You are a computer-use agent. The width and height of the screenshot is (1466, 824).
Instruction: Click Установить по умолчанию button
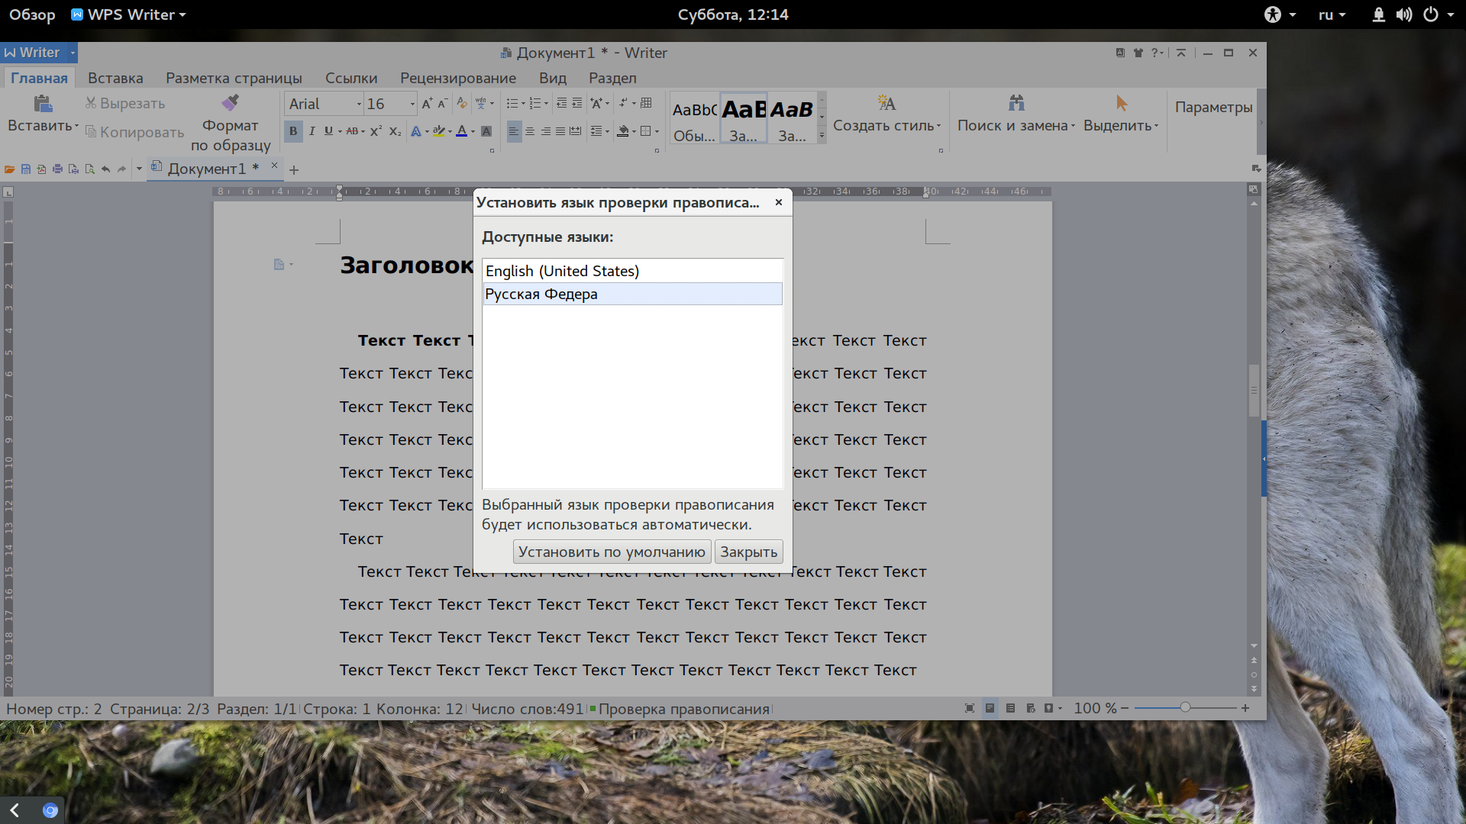[x=612, y=552]
